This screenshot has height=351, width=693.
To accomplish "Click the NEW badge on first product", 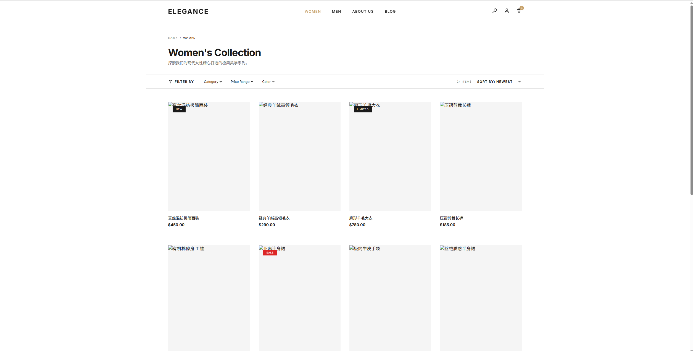I will [179, 109].
